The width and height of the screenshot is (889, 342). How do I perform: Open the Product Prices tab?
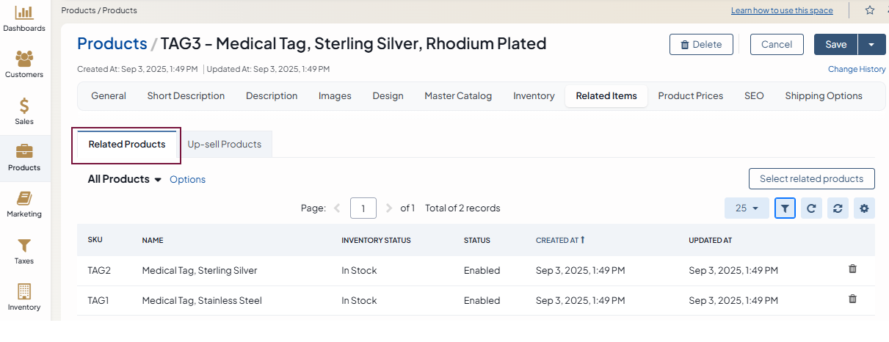click(x=690, y=96)
